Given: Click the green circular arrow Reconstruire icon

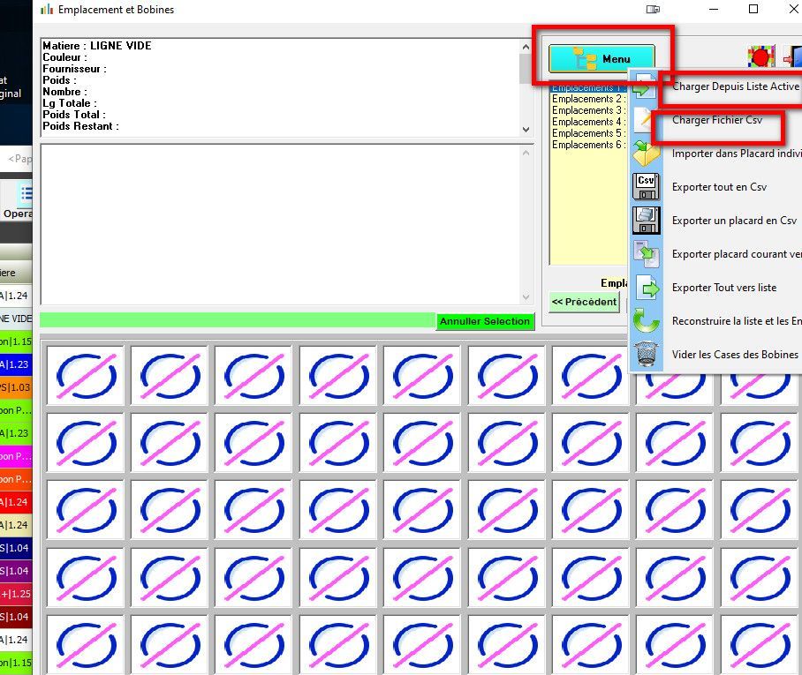Looking at the screenshot, I should click(x=646, y=320).
